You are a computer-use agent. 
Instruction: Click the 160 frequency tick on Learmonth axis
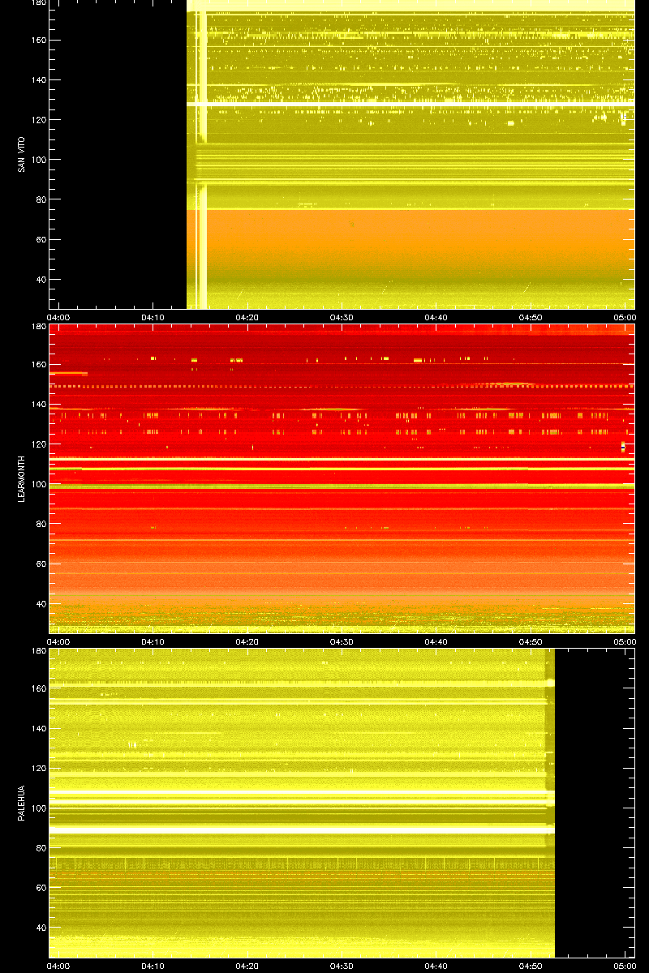38,364
